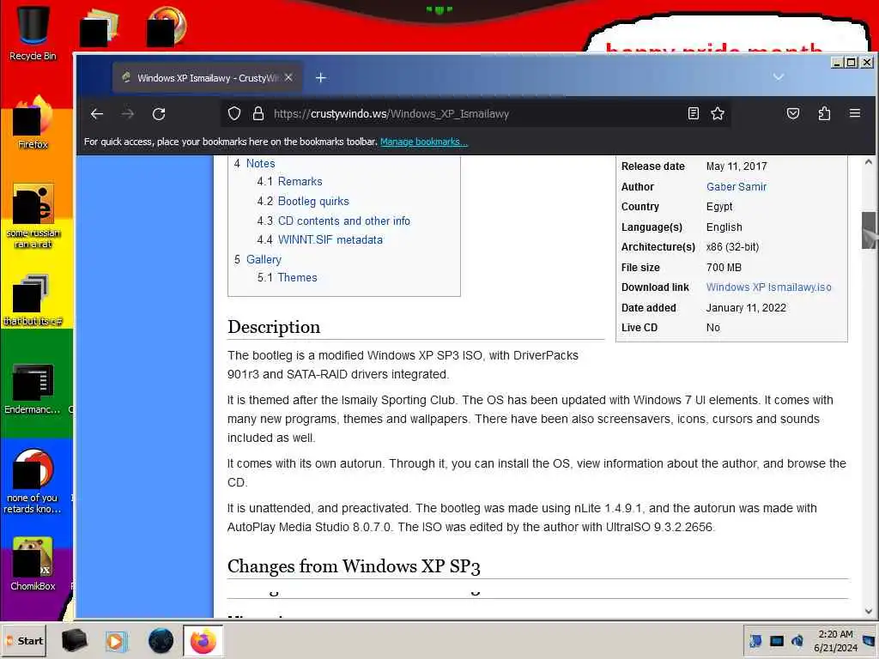Close the Windows XP Ismailawy tab

pyautogui.click(x=288, y=77)
